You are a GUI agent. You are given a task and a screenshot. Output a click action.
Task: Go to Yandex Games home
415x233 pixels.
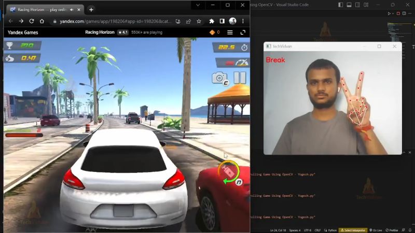[23, 33]
